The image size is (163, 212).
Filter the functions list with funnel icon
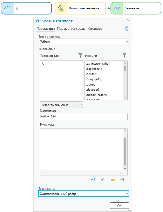pyautogui.click(x=125, y=56)
